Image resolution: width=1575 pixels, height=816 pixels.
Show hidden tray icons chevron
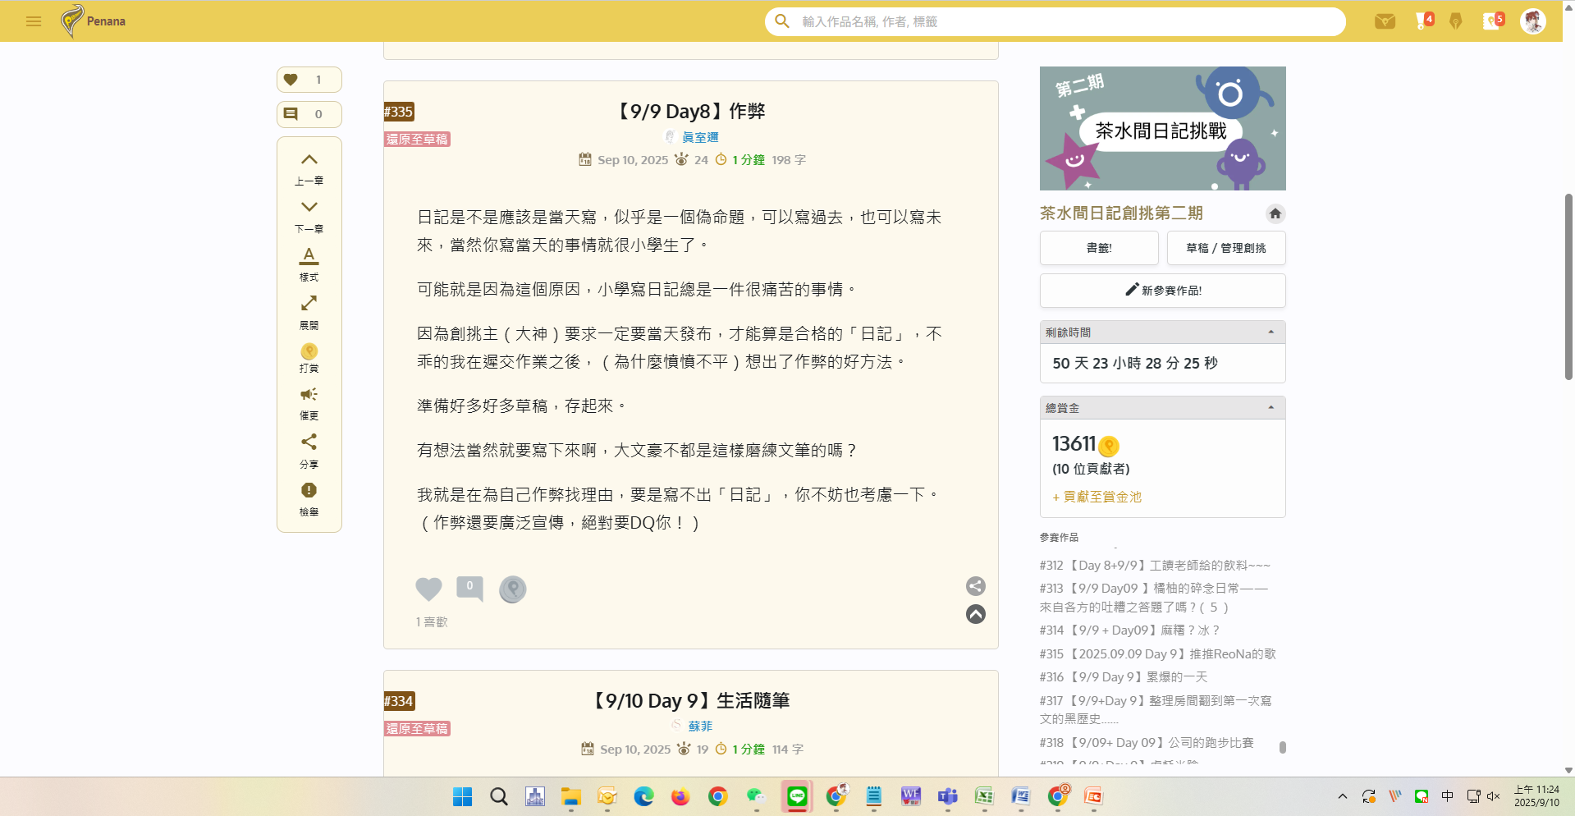[x=1343, y=796]
